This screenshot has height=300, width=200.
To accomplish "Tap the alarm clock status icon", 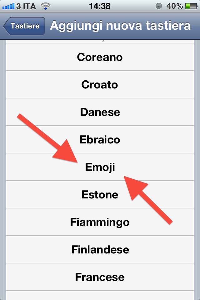I will 159,6.
